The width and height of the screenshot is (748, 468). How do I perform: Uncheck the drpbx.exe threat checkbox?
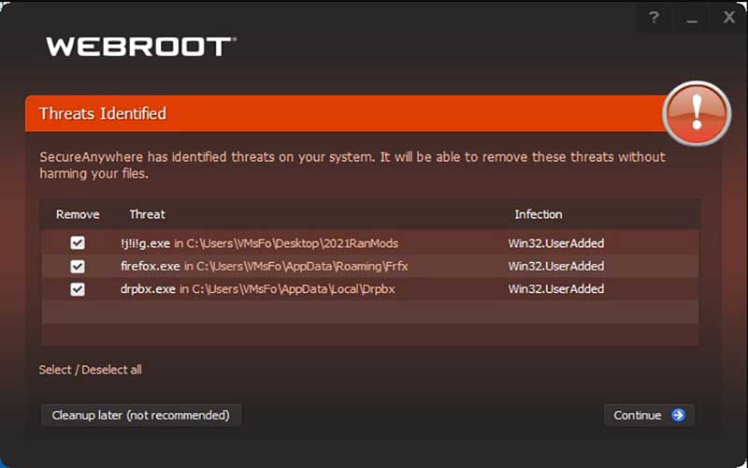coord(78,289)
